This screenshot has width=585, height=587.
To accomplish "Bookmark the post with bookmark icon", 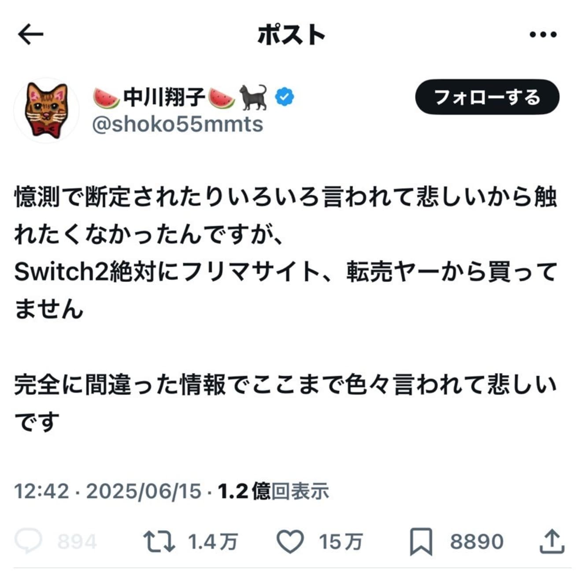I will [x=421, y=542].
